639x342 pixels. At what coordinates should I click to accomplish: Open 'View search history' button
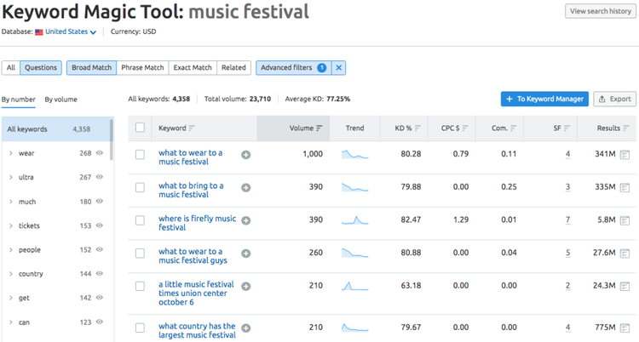coord(601,11)
